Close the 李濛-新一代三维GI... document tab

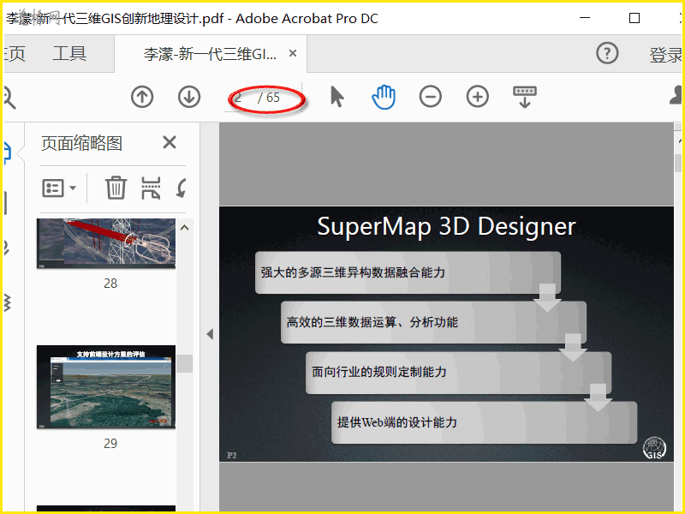(x=293, y=53)
